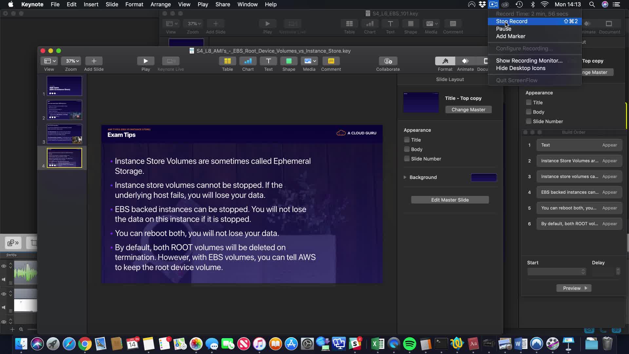Image resolution: width=629 pixels, height=354 pixels.
Task: Click the Edit Master Slide button
Action: click(450, 200)
